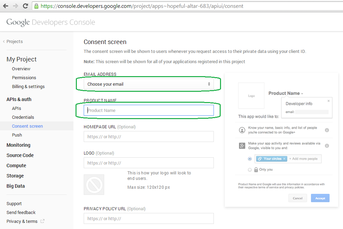Remove the Your circles chip
343x229 pixels.
click(284, 159)
